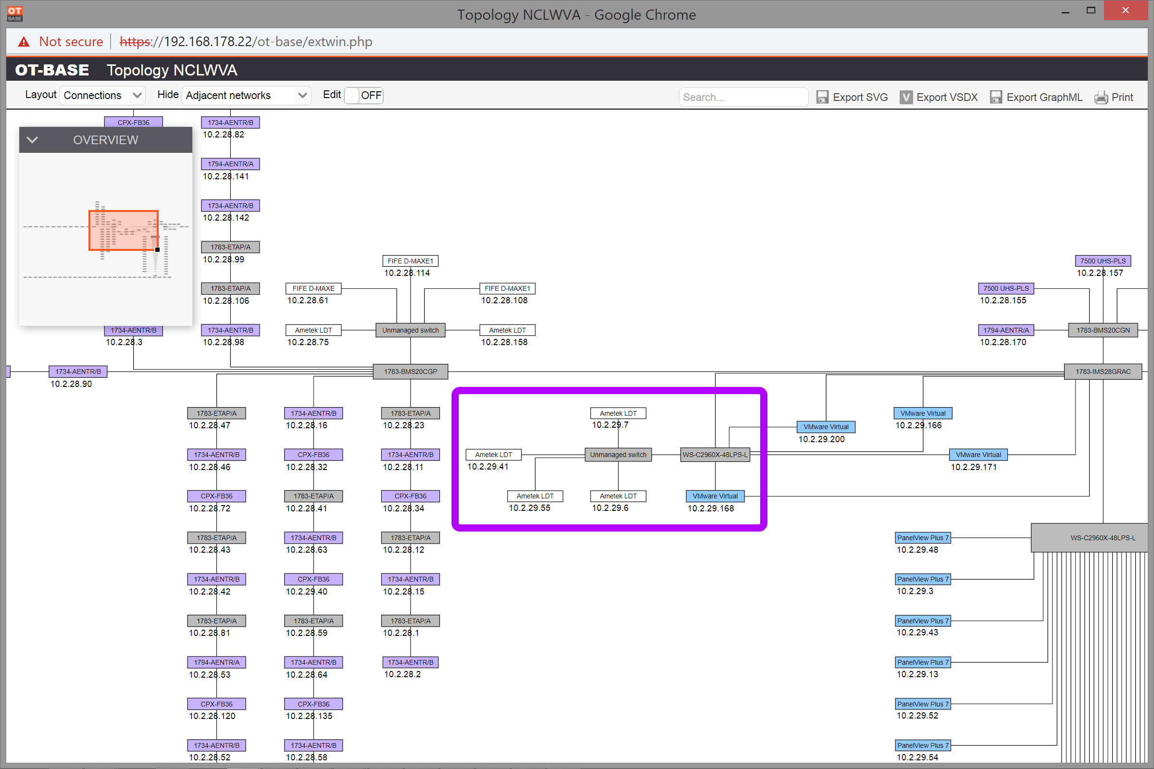Select the Ametek LDT node 10.2.29.6

click(x=618, y=496)
